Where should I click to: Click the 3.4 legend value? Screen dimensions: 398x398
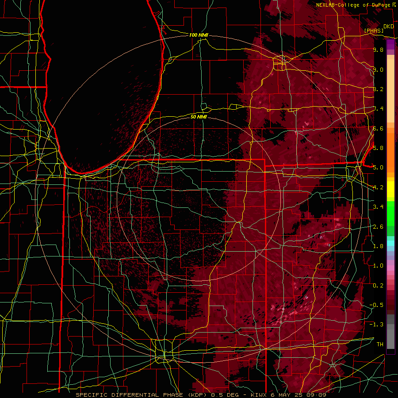click(378, 207)
